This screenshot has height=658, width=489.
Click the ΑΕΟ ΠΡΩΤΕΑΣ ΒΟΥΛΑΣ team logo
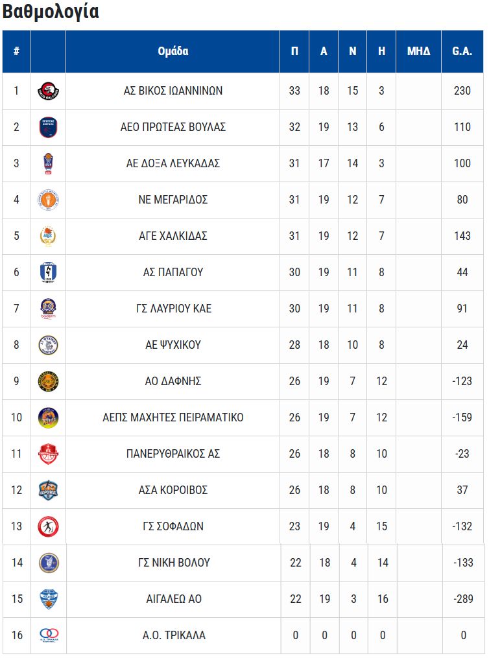[49, 128]
